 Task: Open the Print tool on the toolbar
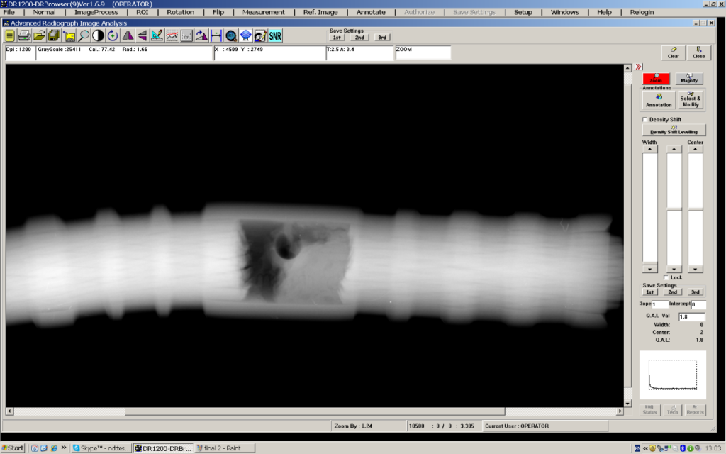coord(25,35)
